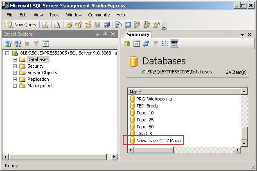
Task: Select the TBD_Sroda database
Action: click(147, 106)
